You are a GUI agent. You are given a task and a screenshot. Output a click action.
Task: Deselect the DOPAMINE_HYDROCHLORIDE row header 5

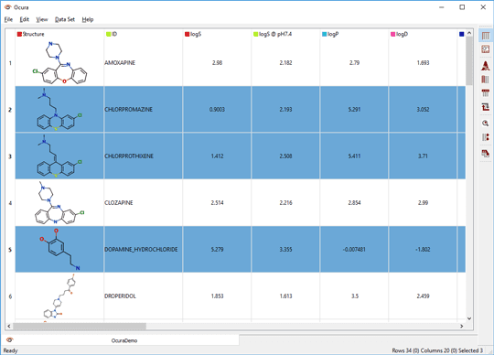pos(10,250)
